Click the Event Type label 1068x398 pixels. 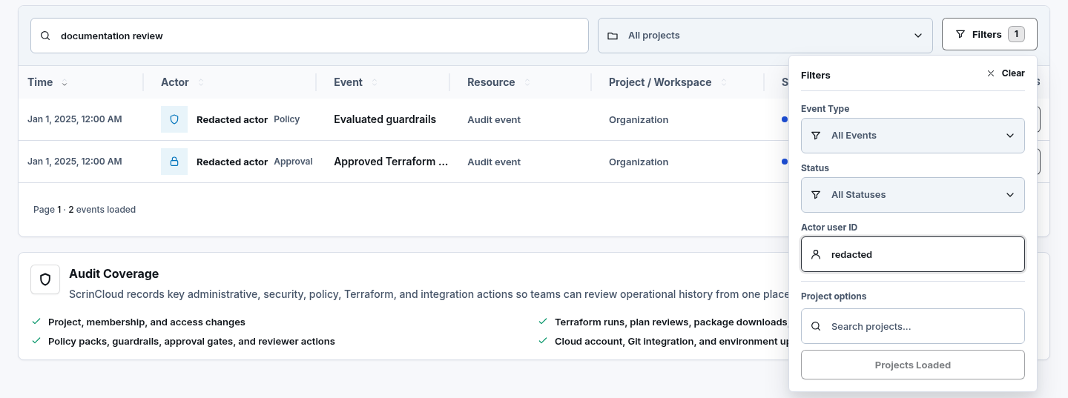825,109
